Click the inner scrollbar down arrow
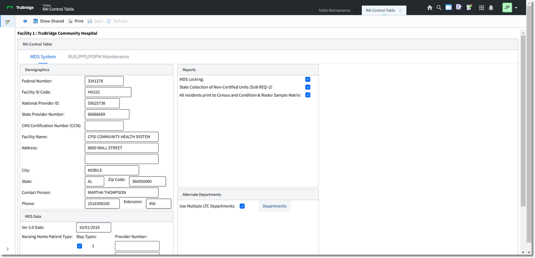535x258 pixels. point(523,252)
